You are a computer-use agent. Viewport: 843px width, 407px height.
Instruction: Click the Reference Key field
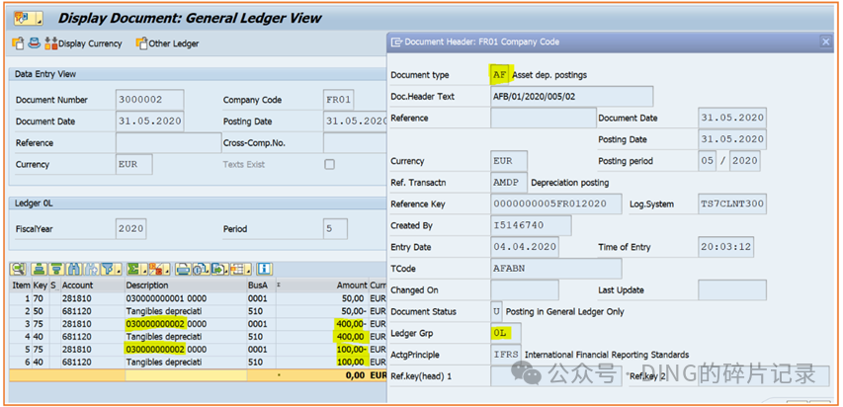[556, 203]
